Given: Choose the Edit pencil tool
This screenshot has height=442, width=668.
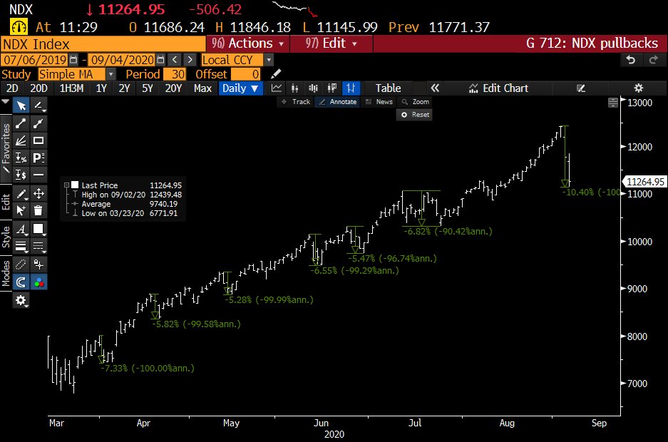Looking at the screenshot, I should point(21,194).
